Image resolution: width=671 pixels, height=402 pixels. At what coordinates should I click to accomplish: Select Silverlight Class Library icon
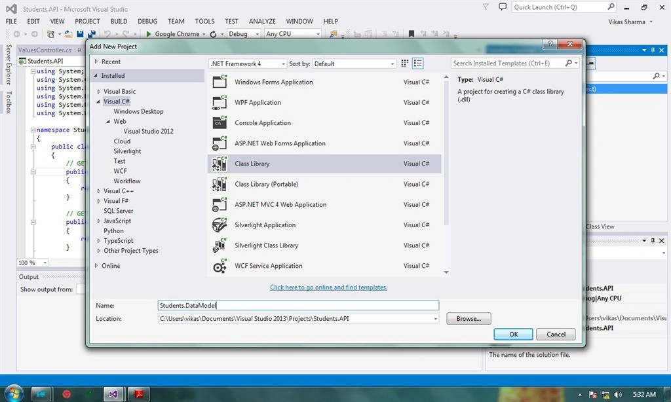[220, 246]
